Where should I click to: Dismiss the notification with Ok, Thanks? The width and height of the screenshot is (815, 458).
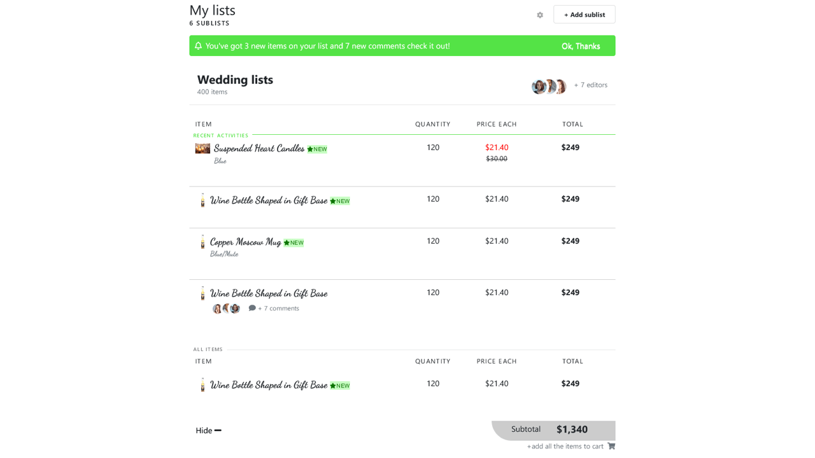(580, 45)
